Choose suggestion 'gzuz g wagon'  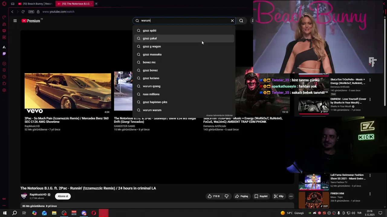[x=184, y=46]
